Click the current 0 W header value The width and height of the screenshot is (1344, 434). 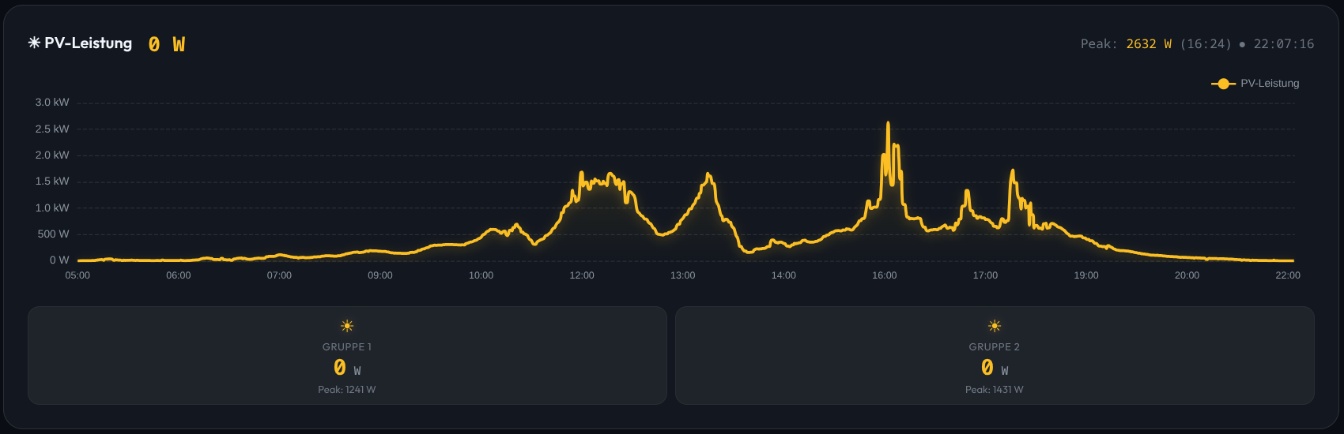tap(167, 44)
